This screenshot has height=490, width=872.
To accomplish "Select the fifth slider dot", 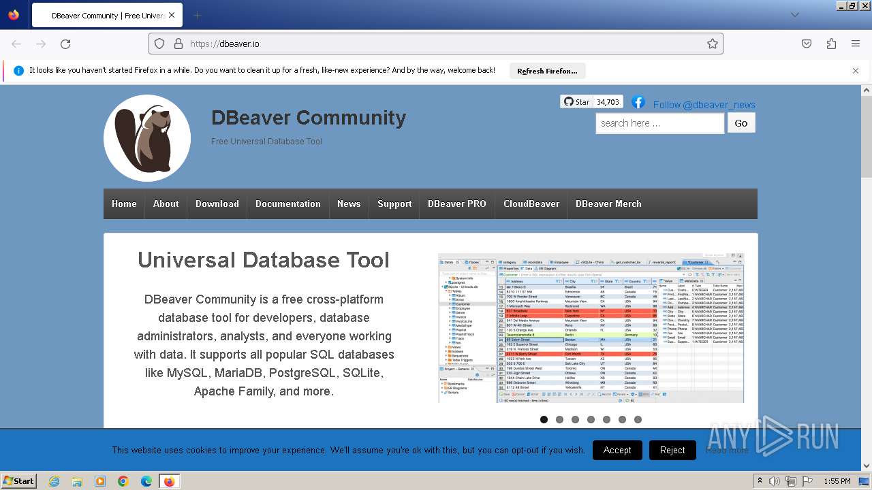I will tap(606, 420).
